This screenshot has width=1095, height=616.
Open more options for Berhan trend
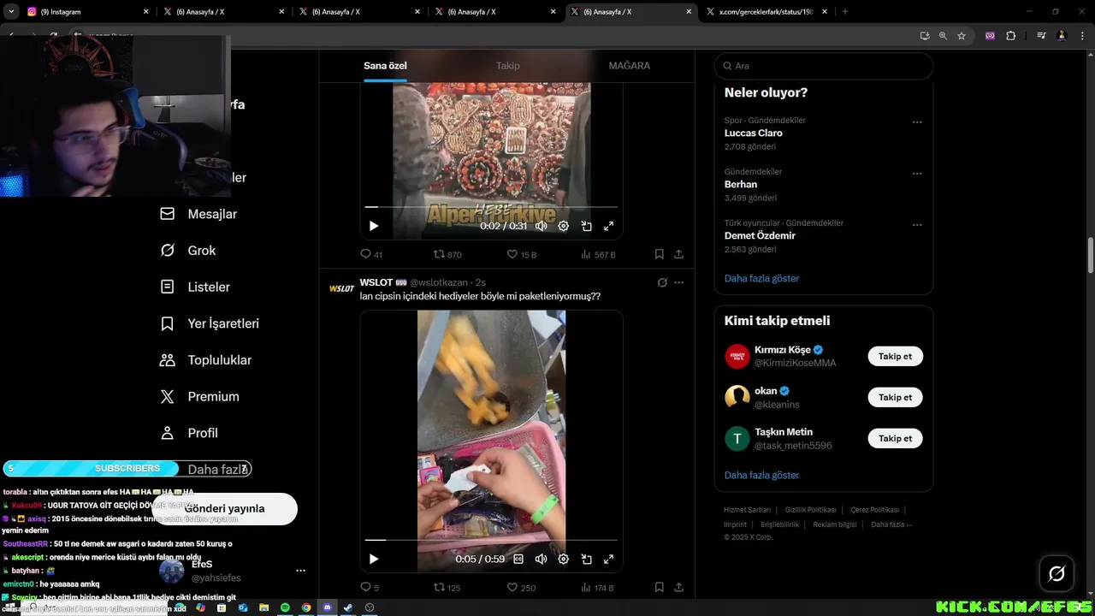[917, 174]
